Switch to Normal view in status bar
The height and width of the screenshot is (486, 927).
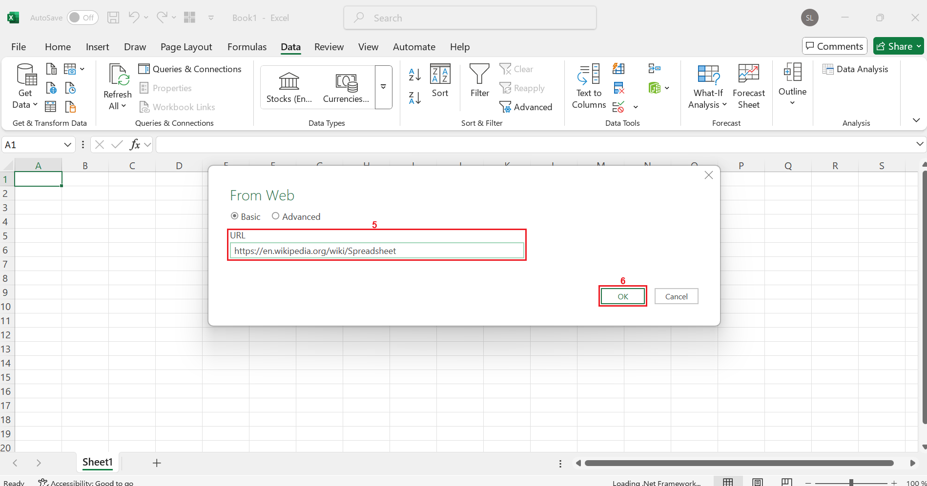[x=728, y=482]
